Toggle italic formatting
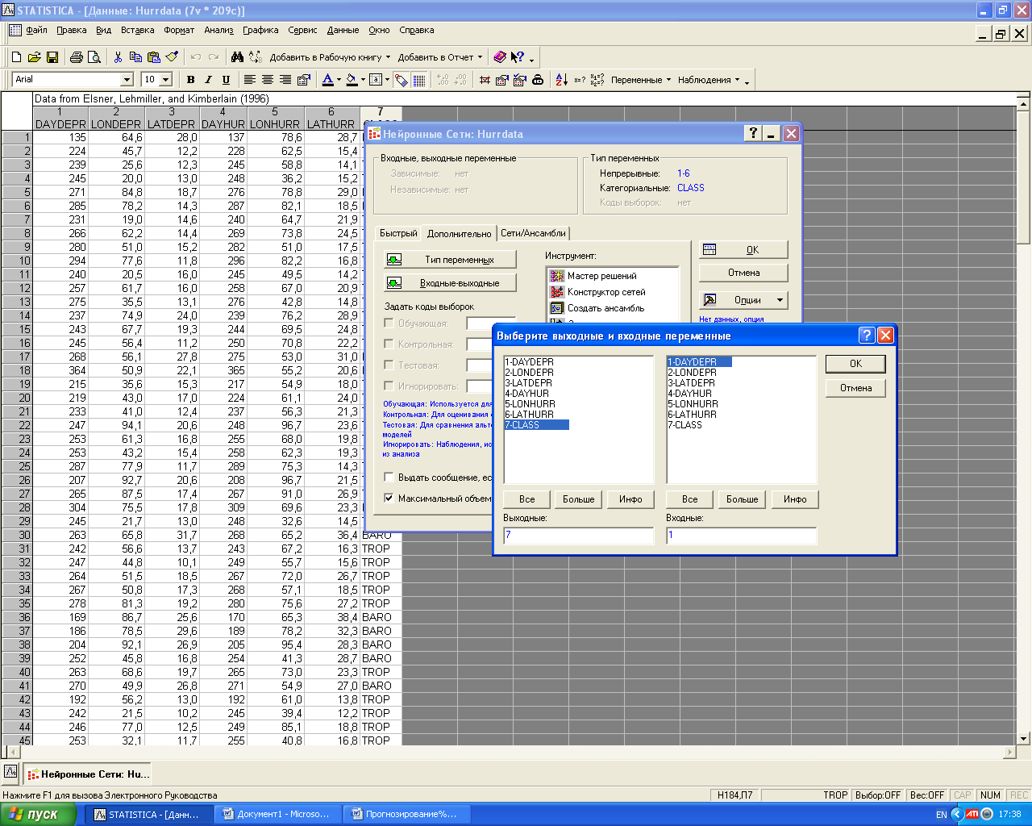Viewport: 1032px width, 826px height. point(208,80)
